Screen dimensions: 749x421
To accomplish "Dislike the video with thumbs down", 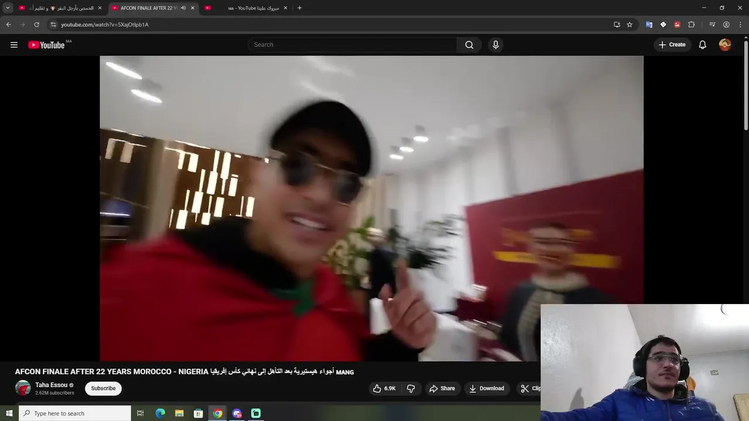I will (x=411, y=388).
